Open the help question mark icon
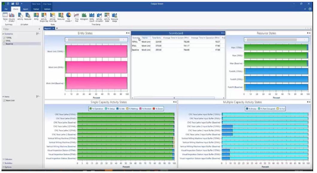317x173 pixels. pyautogui.click(x=310, y=9)
